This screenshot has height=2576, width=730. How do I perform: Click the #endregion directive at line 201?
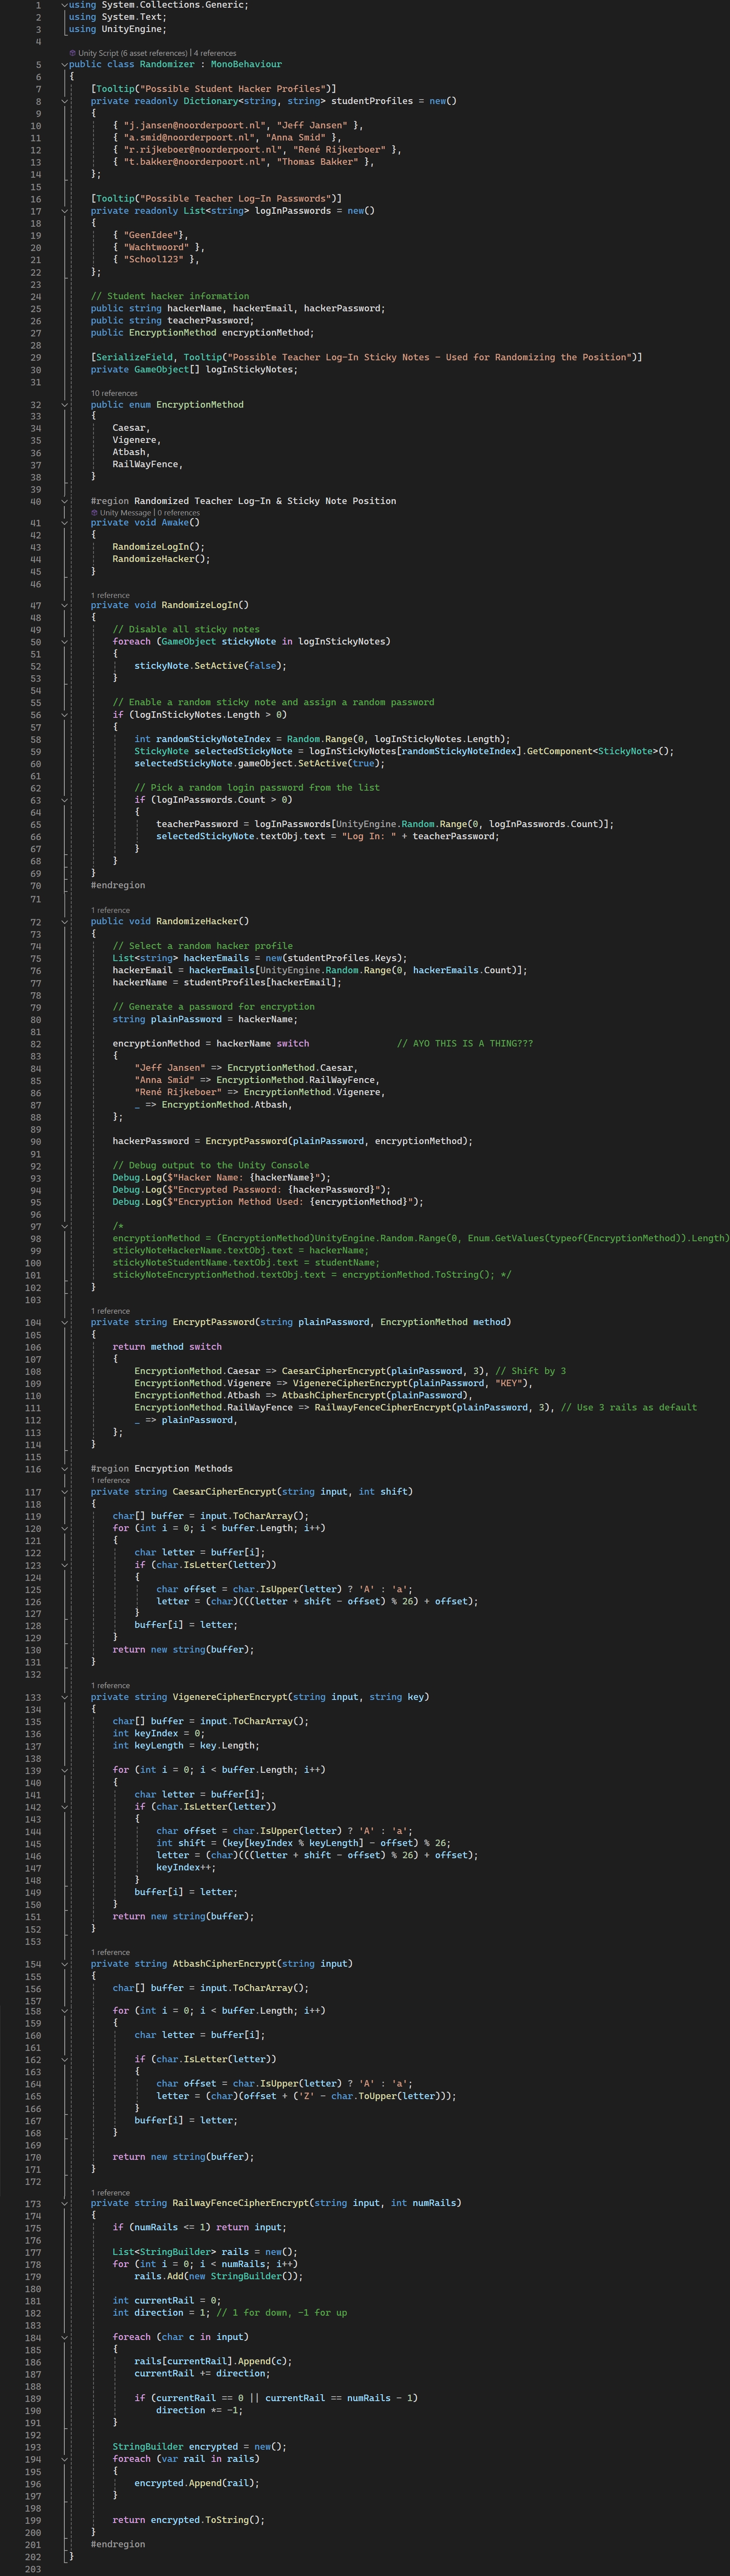[118, 2544]
